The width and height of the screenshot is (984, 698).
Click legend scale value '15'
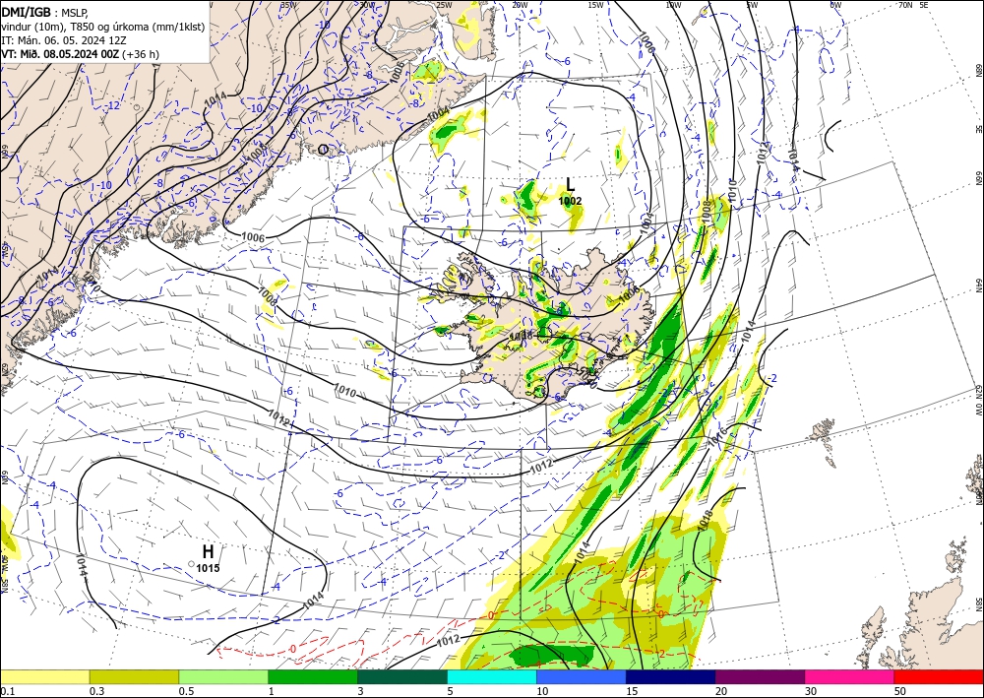pyautogui.click(x=632, y=691)
